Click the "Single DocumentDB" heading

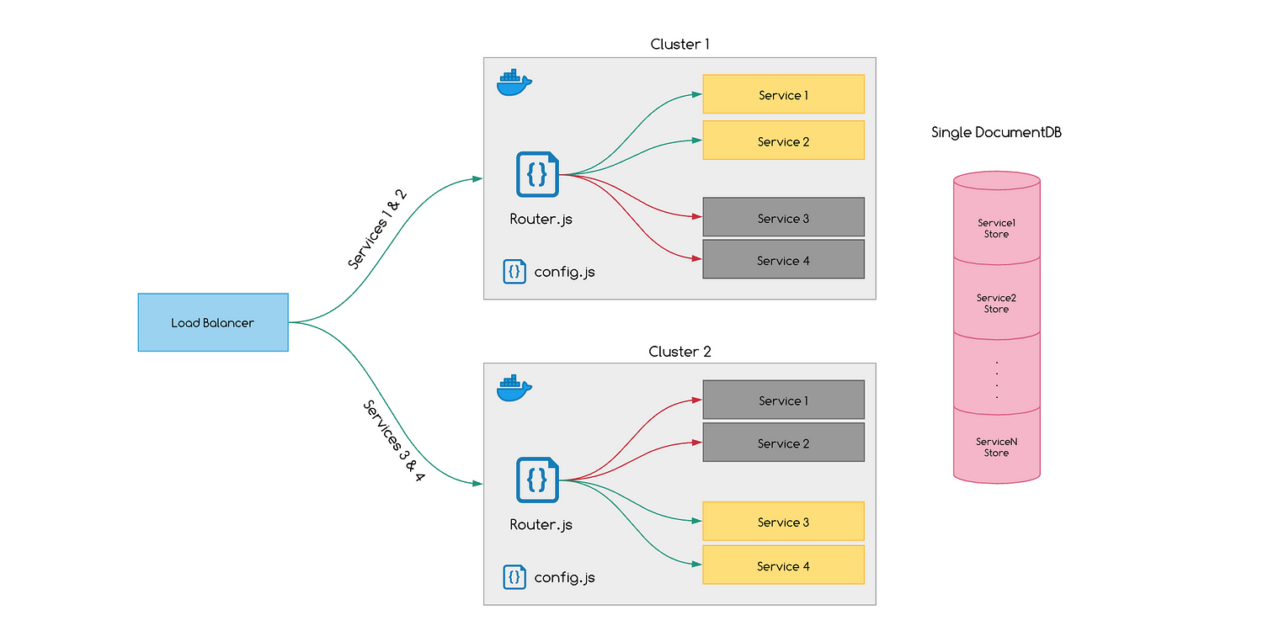[997, 133]
